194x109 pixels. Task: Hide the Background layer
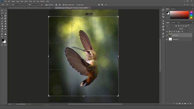[167, 39]
